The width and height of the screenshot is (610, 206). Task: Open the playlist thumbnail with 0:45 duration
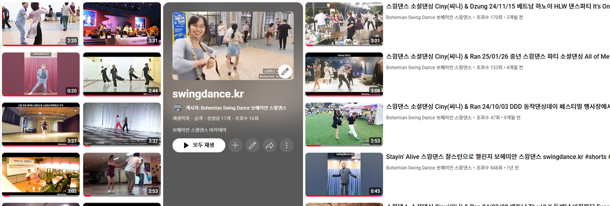coord(344,175)
